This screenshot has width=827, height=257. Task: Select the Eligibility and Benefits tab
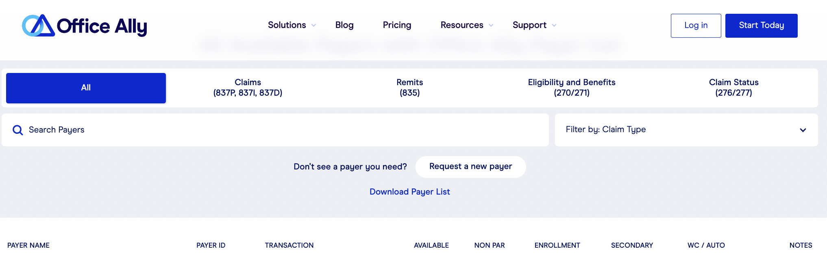pyautogui.click(x=571, y=88)
